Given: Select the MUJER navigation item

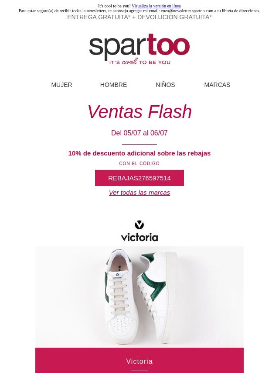Looking at the screenshot, I should [61, 85].
